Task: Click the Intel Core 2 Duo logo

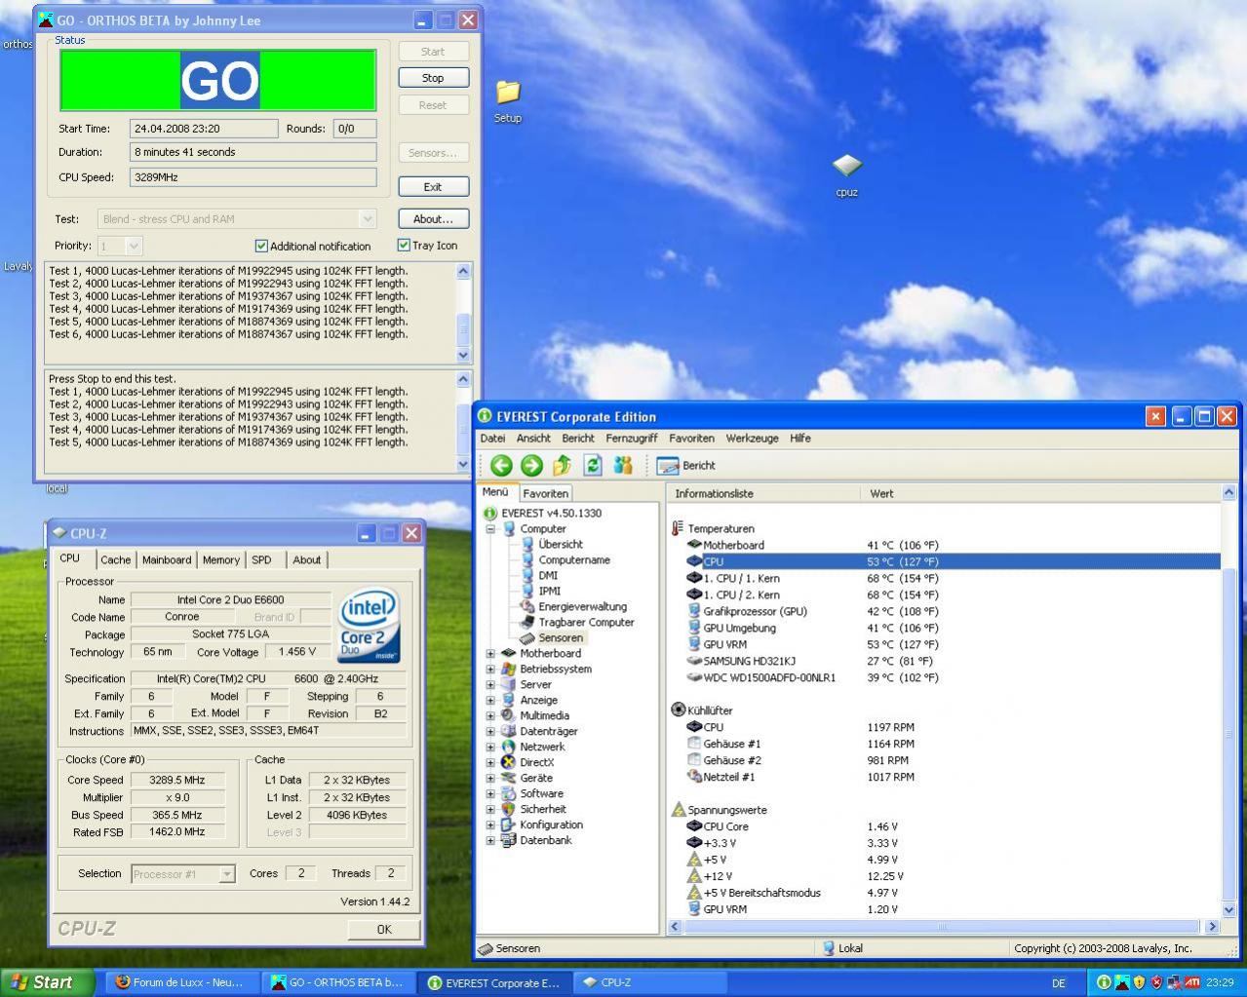Action: point(370,626)
